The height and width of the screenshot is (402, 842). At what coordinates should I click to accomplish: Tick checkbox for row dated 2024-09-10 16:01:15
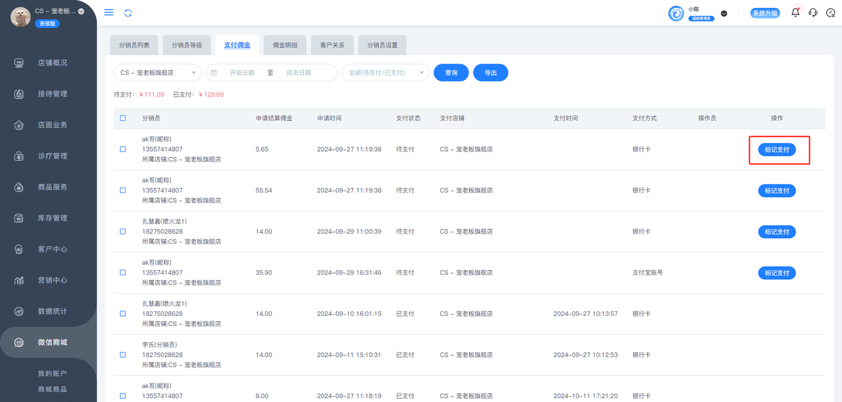click(x=123, y=314)
